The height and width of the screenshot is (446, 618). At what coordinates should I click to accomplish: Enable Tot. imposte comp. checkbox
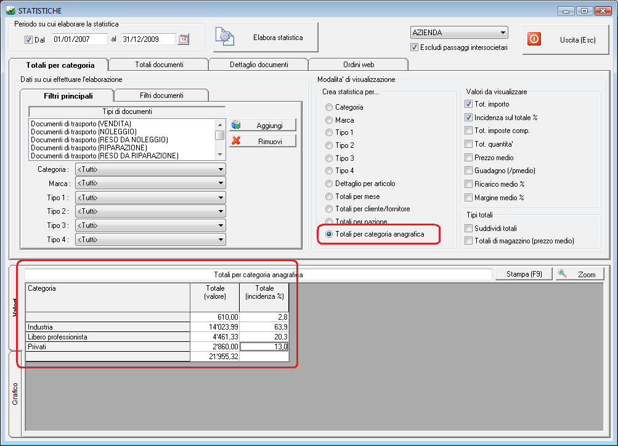tap(469, 131)
